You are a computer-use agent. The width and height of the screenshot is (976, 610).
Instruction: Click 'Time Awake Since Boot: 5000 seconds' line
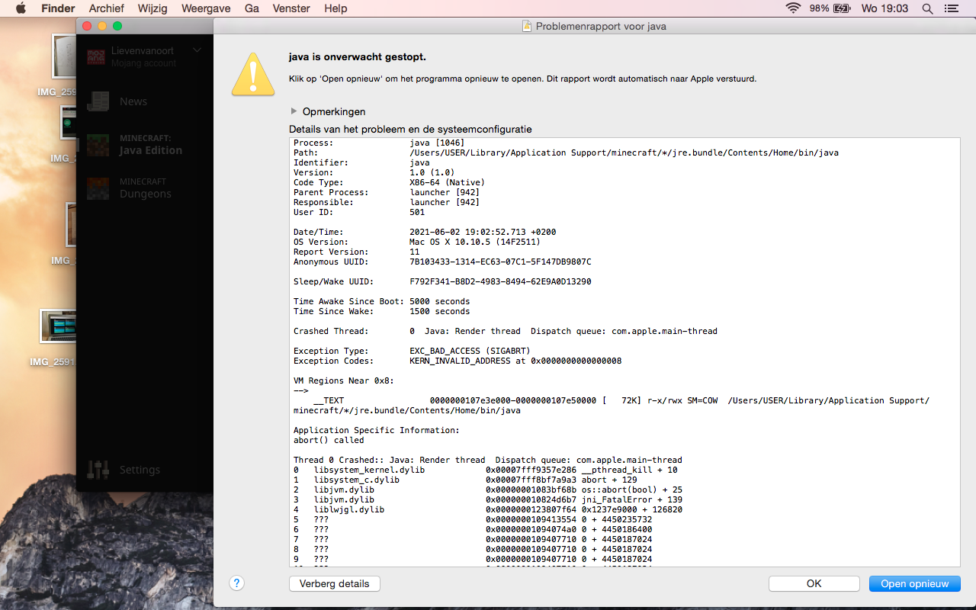(382, 301)
